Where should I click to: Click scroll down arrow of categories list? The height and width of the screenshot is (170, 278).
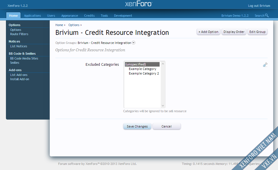pyautogui.click(x=163, y=106)
